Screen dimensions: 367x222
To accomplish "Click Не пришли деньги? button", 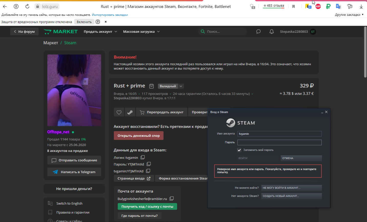I will pyautogui.click(x=74, y=189).
